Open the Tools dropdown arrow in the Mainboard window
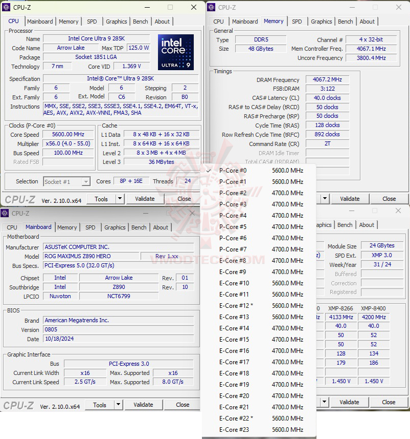Screen dimensions: 410x439 point(118,405)
